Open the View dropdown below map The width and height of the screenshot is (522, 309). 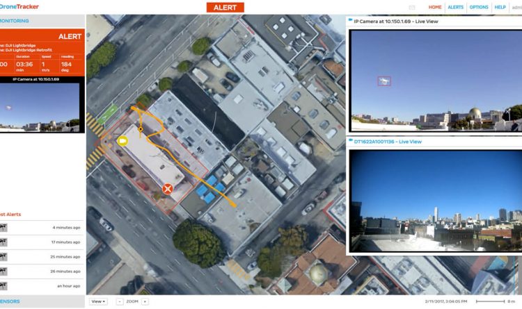(98, 301)
